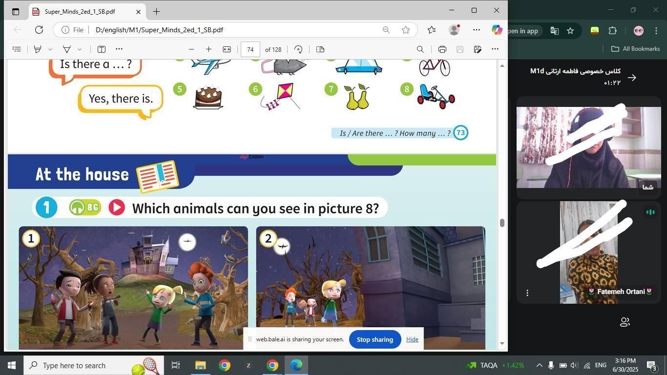Click Fatemeh Ortani's video tile
The image size is (667, 375).
coord(589,252)
